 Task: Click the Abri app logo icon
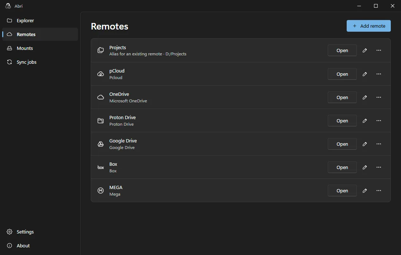[8, 6]
